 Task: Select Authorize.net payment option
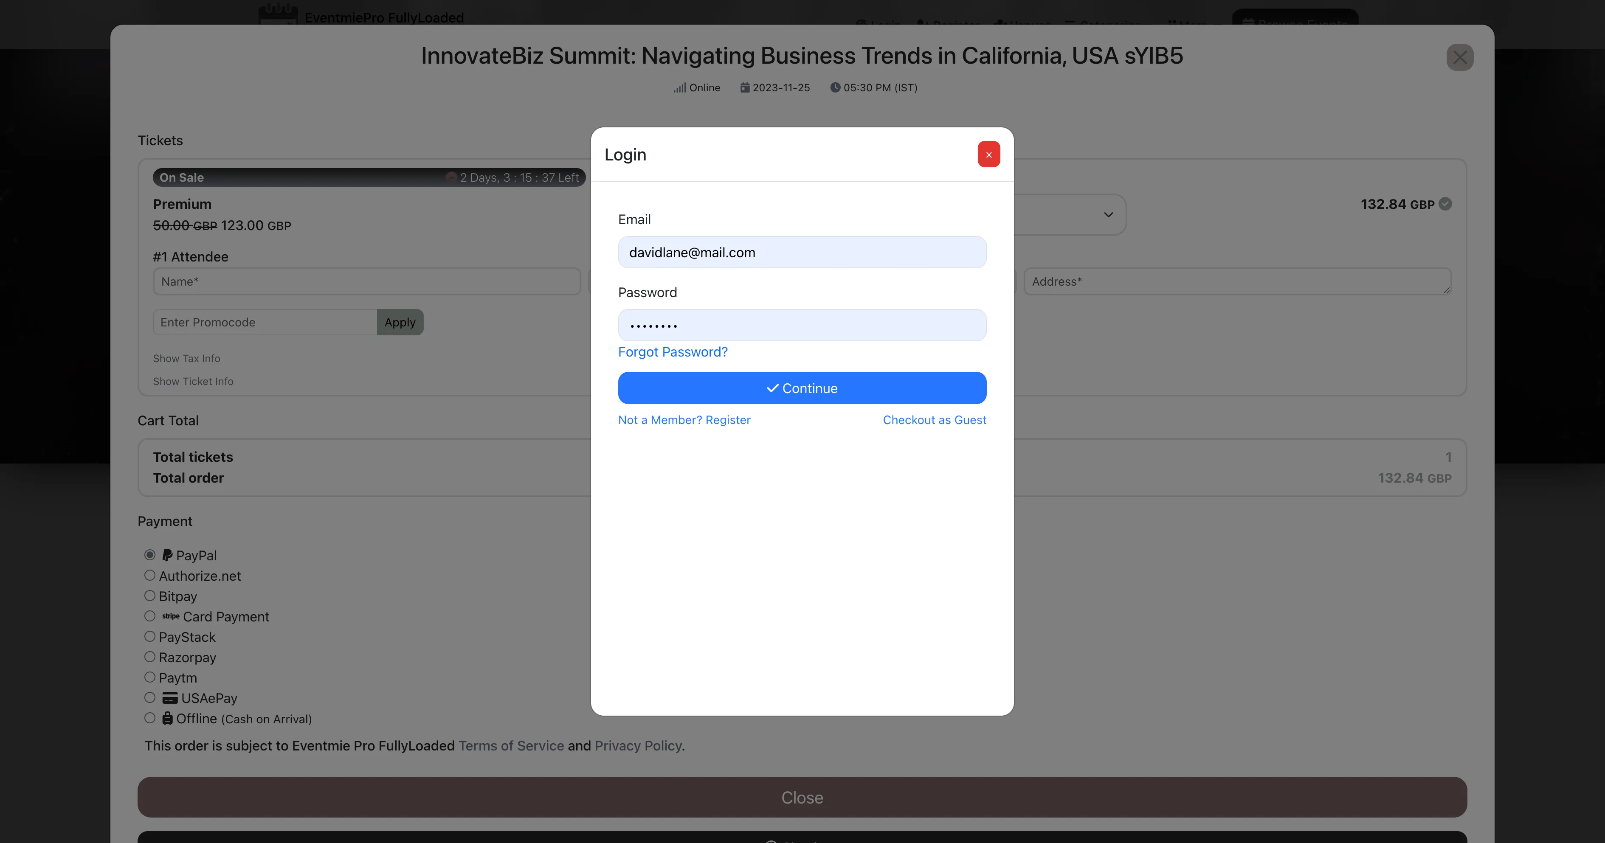[149, 575]
